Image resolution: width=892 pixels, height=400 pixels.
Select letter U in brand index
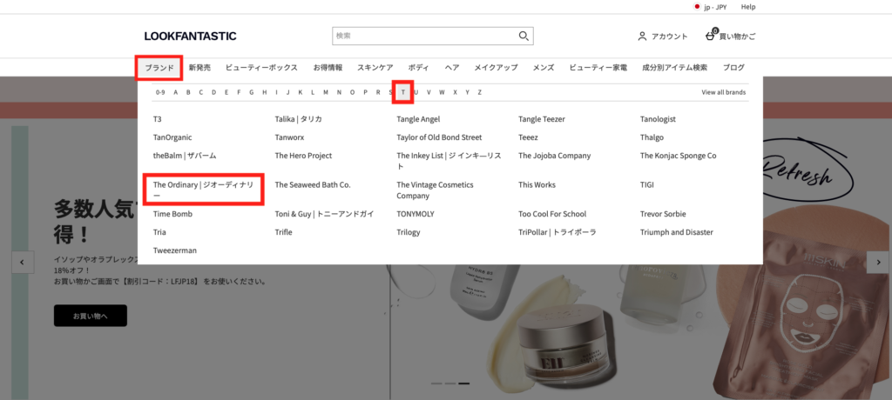(x=416, y=92)
